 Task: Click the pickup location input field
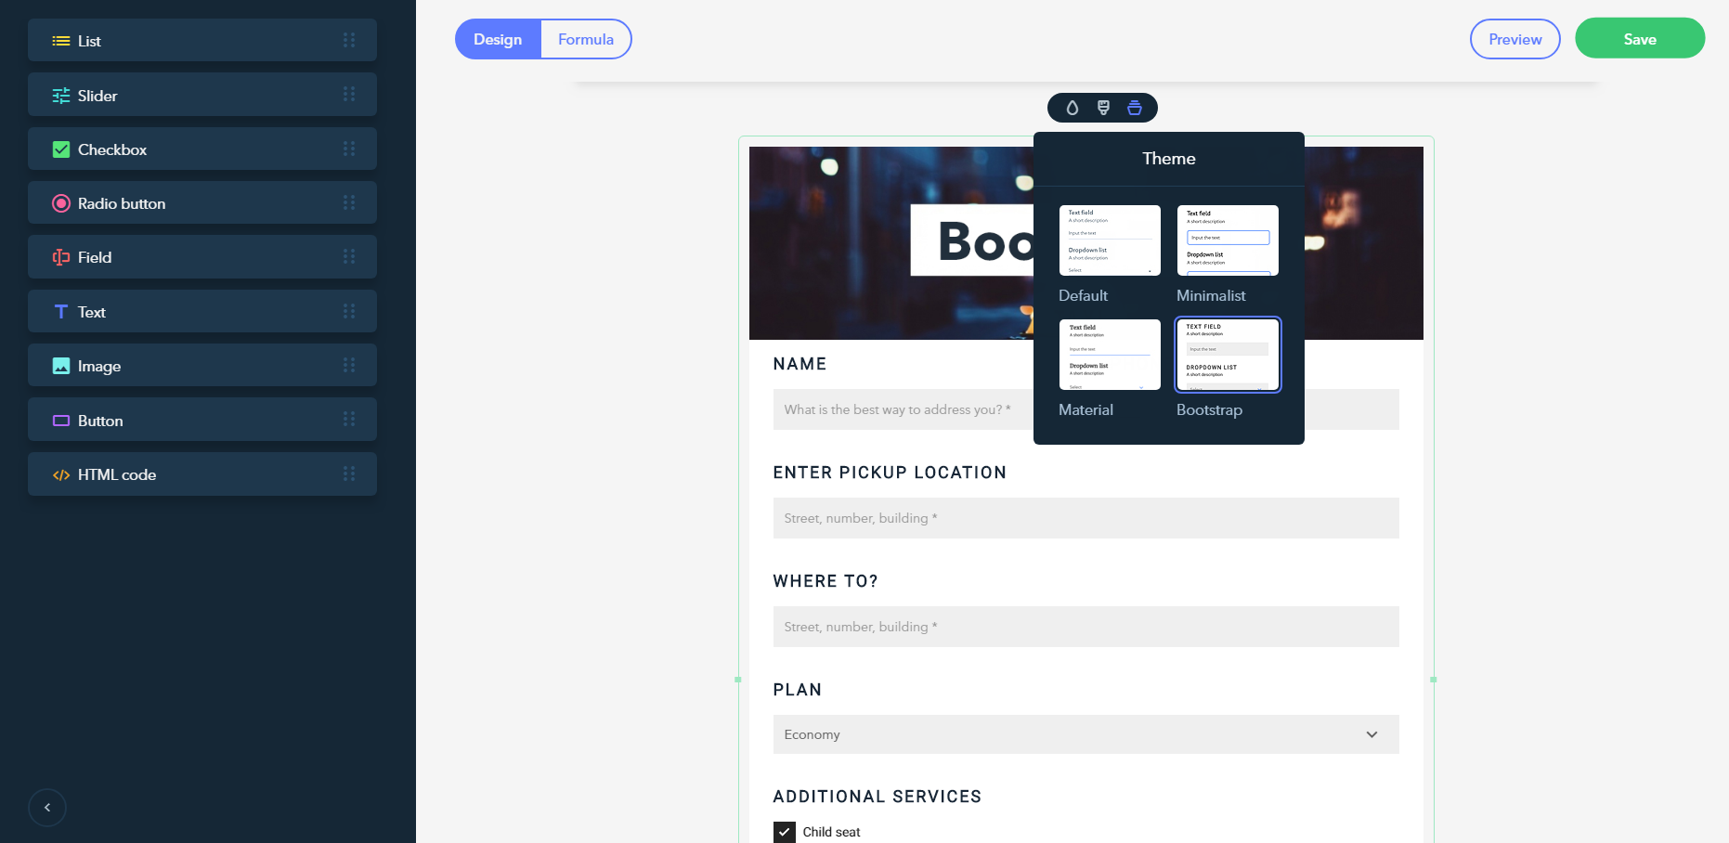click(1085, 518)
